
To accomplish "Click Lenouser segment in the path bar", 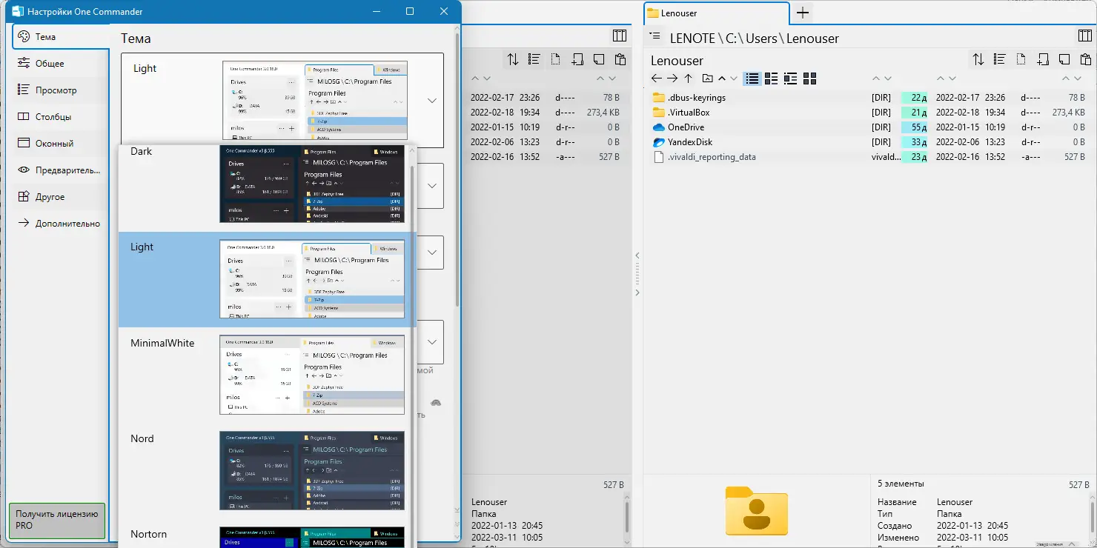I will point(812,38).
